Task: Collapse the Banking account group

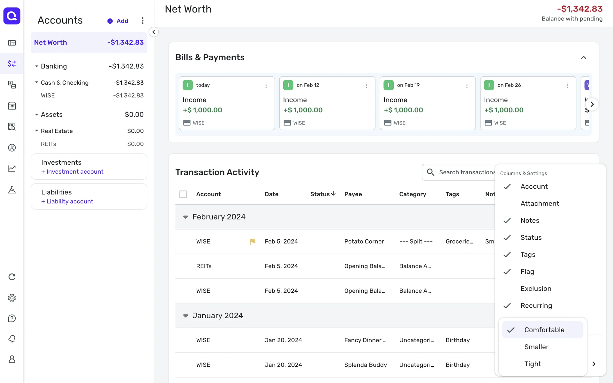Action: 37,66
